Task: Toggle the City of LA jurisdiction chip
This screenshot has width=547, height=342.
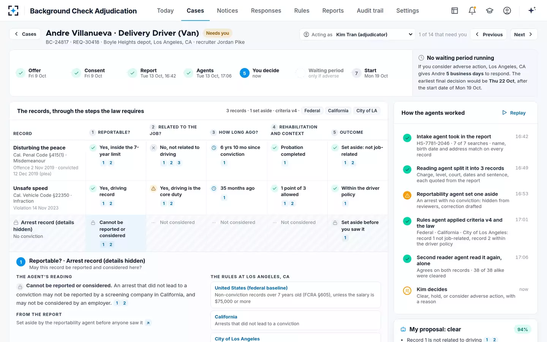Action: [x=367, y=111]
